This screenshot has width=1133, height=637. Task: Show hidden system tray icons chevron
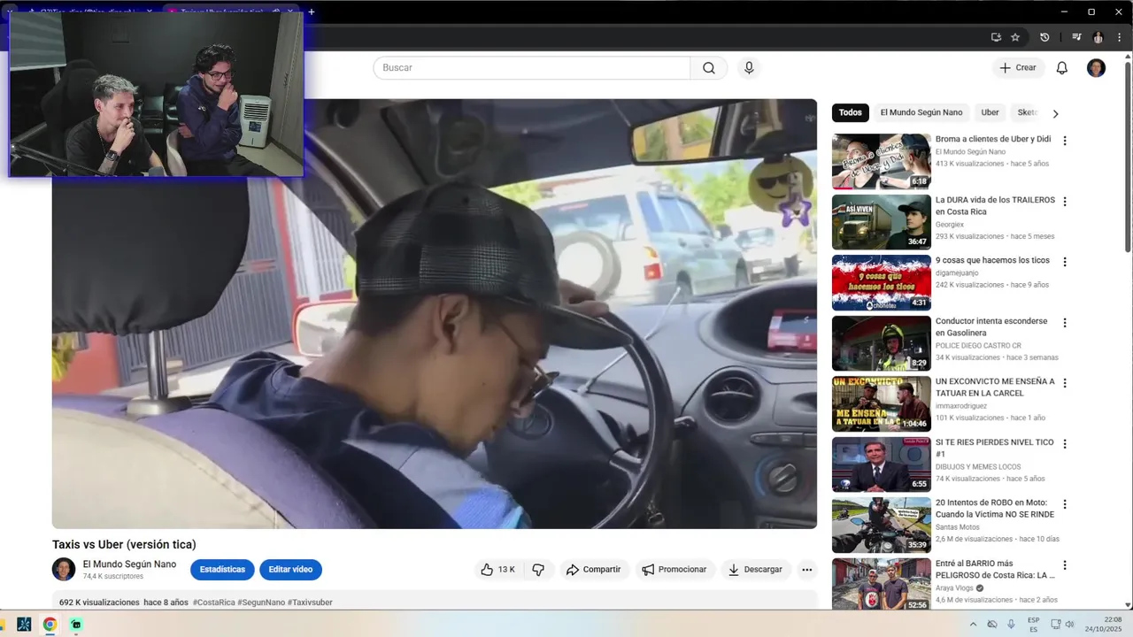(974, 624)
